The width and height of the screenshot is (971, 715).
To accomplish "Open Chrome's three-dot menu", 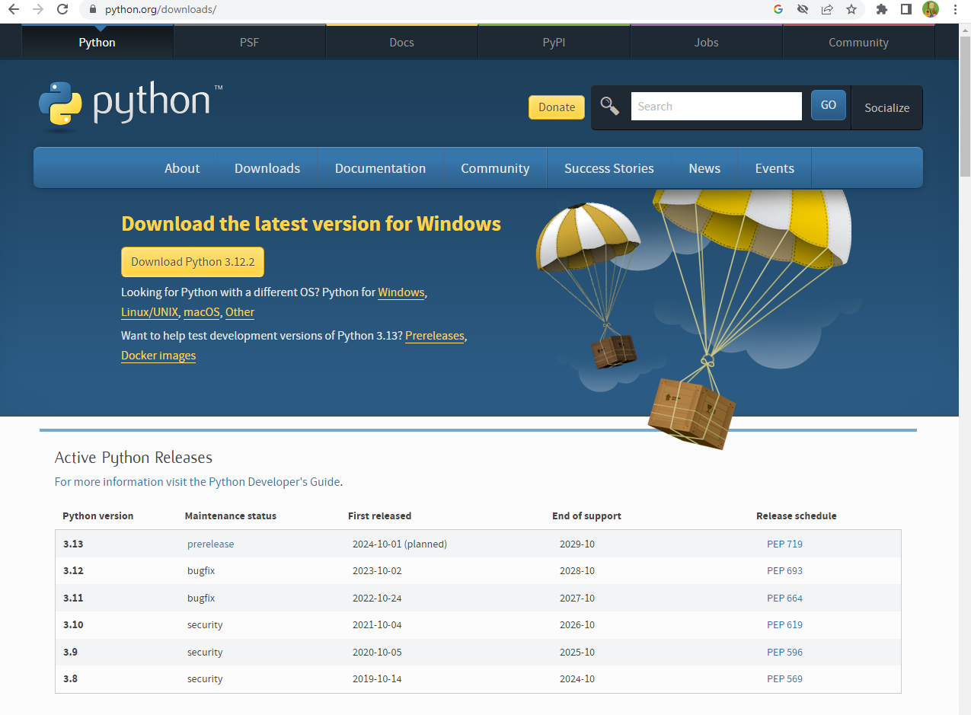I will click(x=955, y=10).
